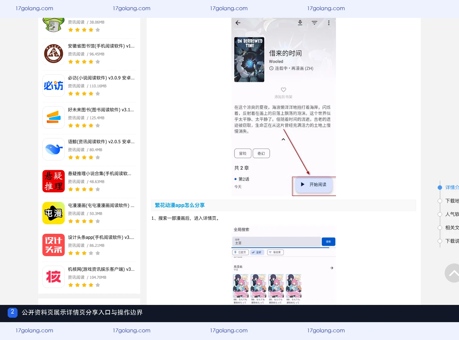Toggle the 全部 filter chip
The image size is (459, 340).
click(x=258, y=252)
